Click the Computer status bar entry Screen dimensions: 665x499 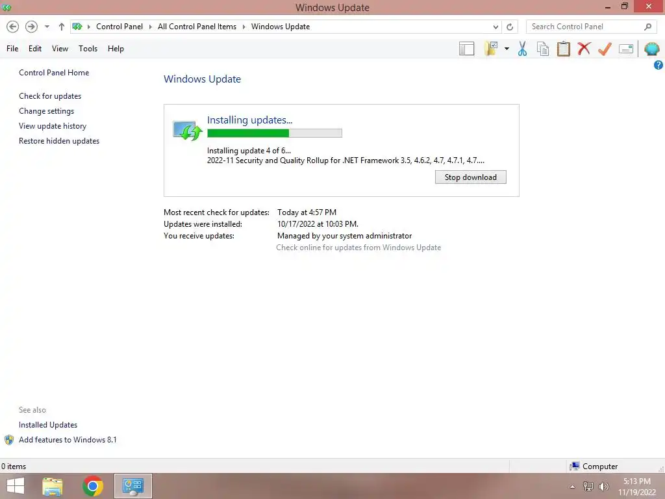[x=594, y=467]
